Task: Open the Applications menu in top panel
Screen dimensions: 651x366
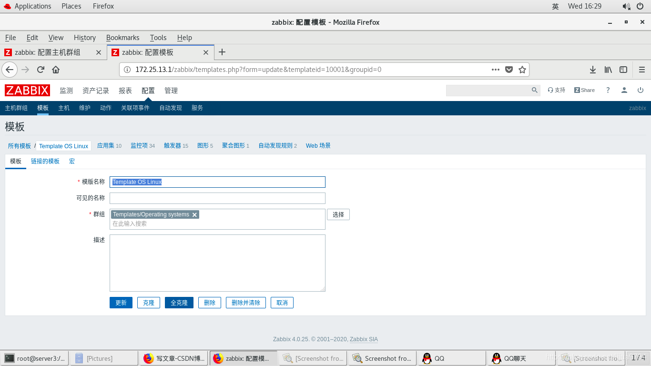Action: (28, 6)
